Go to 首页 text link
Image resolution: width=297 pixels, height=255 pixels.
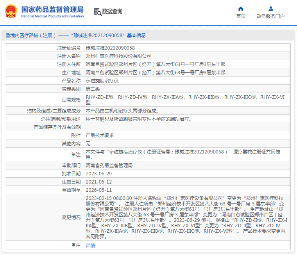[241, 16]
